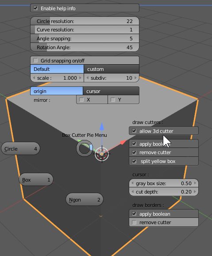Click the red X axis arrow

point(123,142)
